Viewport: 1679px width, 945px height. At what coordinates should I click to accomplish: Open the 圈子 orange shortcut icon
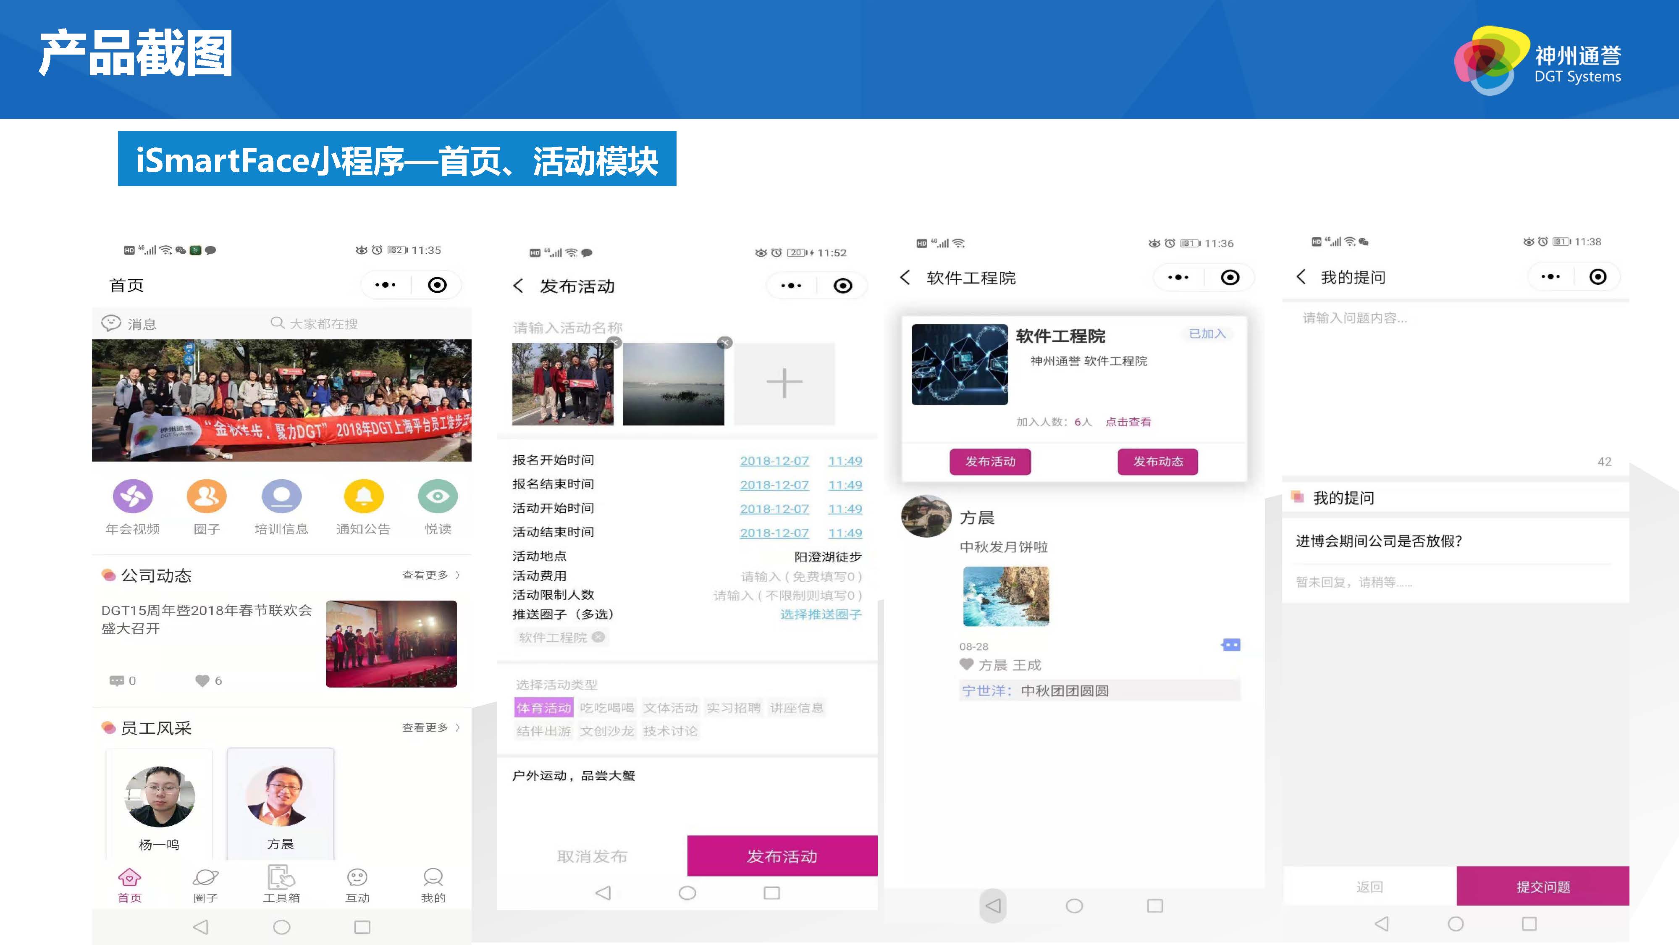[x=207, y=496]
